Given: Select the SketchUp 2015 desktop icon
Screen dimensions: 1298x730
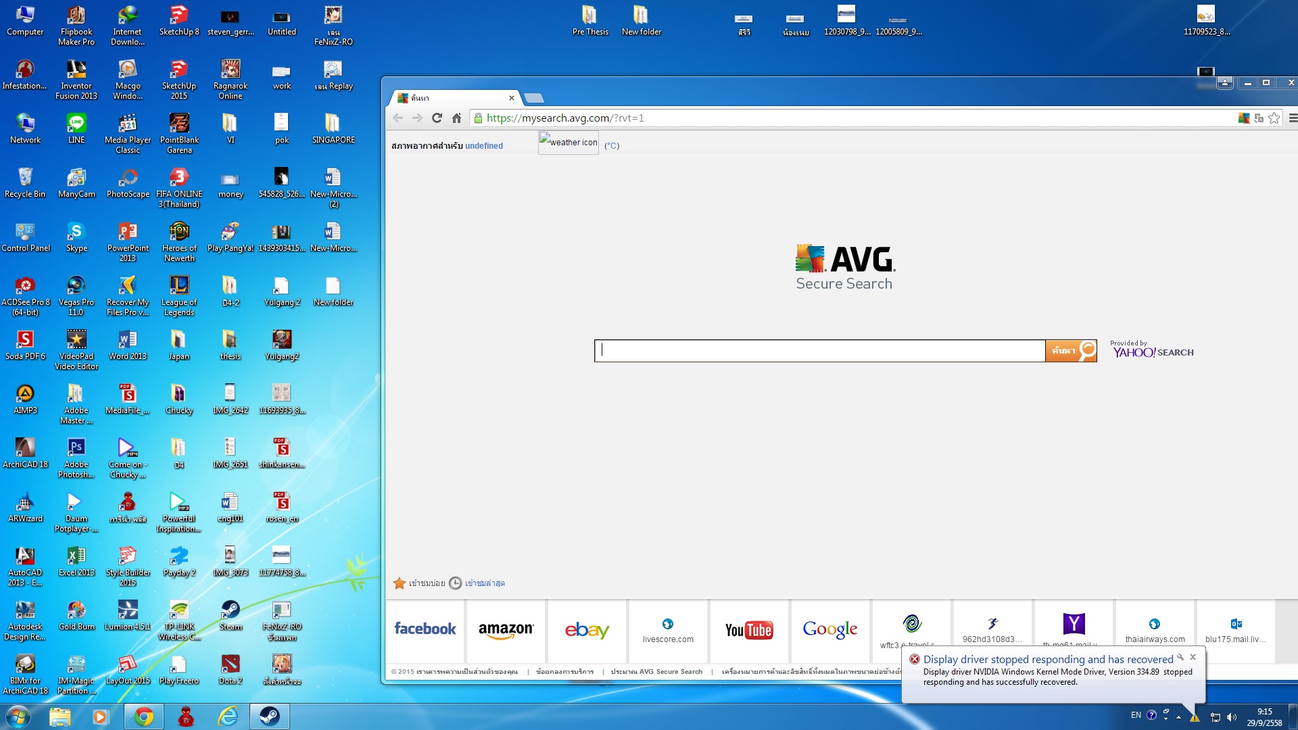Looking at the screenshot, I should (179, 79).
